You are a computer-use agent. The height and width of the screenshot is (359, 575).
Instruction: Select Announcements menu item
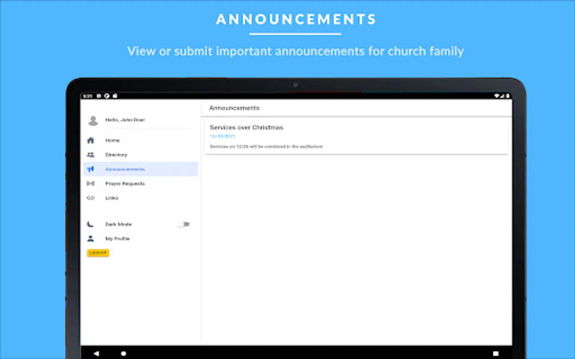tap(141, 169)
